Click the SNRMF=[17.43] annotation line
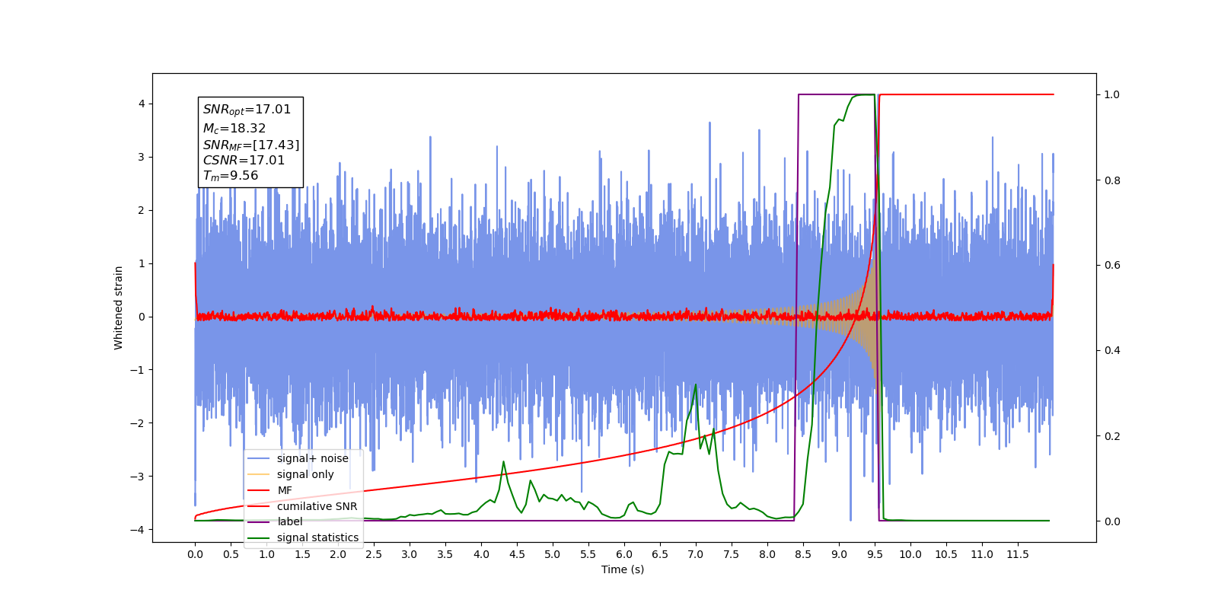Image resolution: width=1218 pixels, height=609 pixels. click(x=251, y=145)
